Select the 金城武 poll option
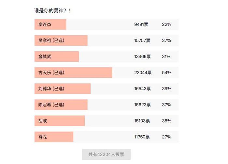The image size is (228, 164). 107,57
